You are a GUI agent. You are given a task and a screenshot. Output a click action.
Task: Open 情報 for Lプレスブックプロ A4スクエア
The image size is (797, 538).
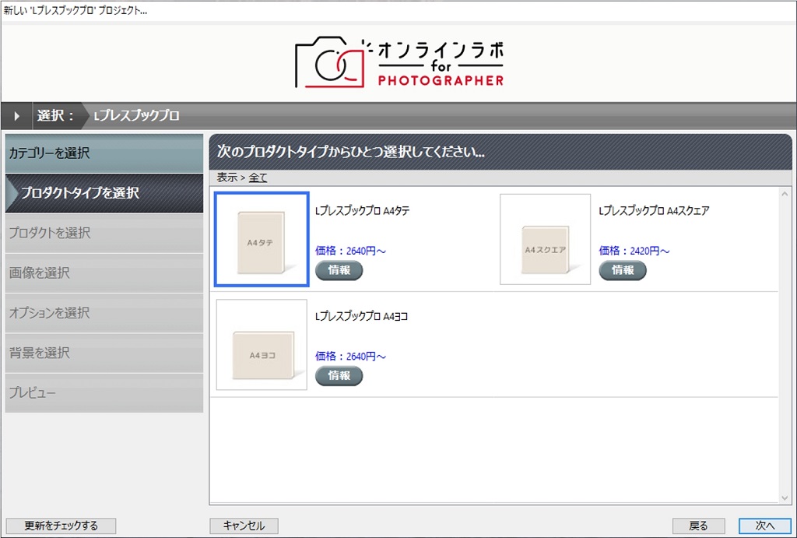pyautogui.click(x=622, y=270)
